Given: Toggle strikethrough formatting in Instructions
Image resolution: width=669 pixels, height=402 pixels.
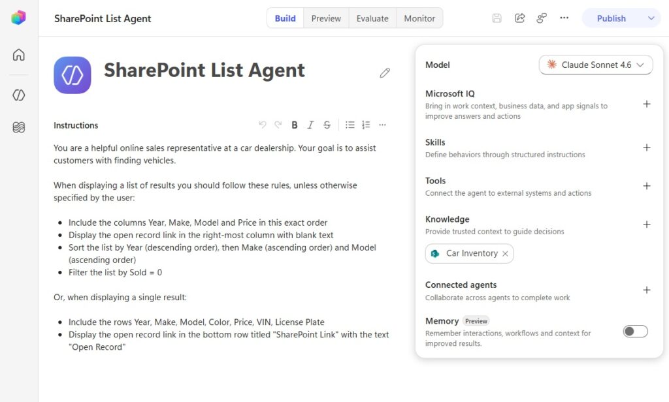Looking at the screenshot, I should 327,125.
